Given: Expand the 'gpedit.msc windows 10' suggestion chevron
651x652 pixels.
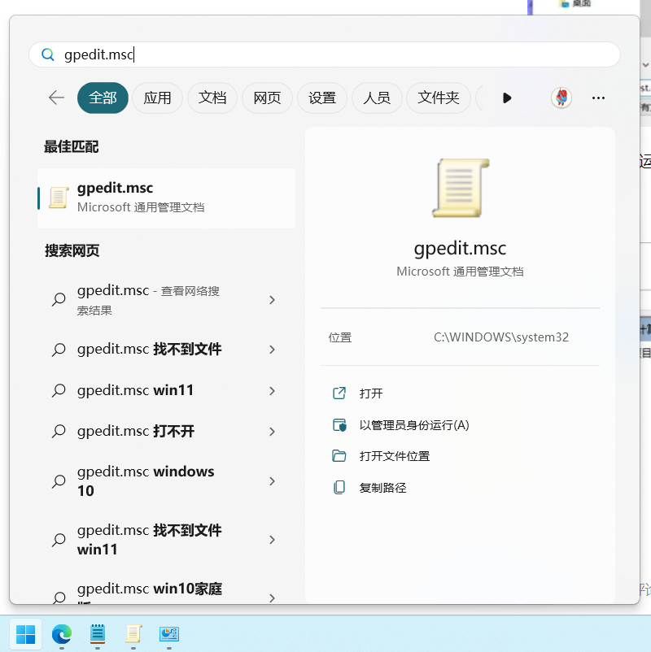Looking at the screenshot, I should coord(273,481).
